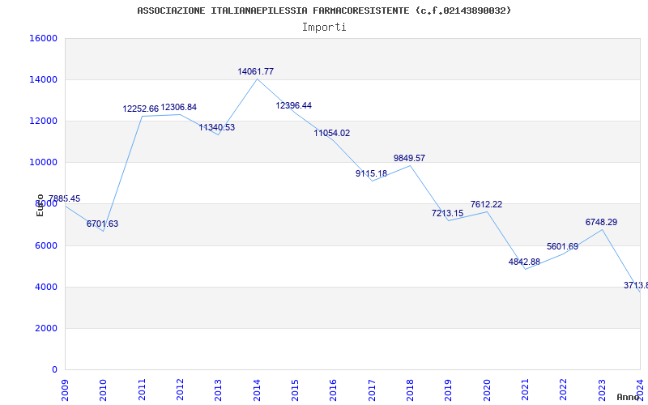
Task: Select the 2010 x-axis year label
Action: coord(103,390)
